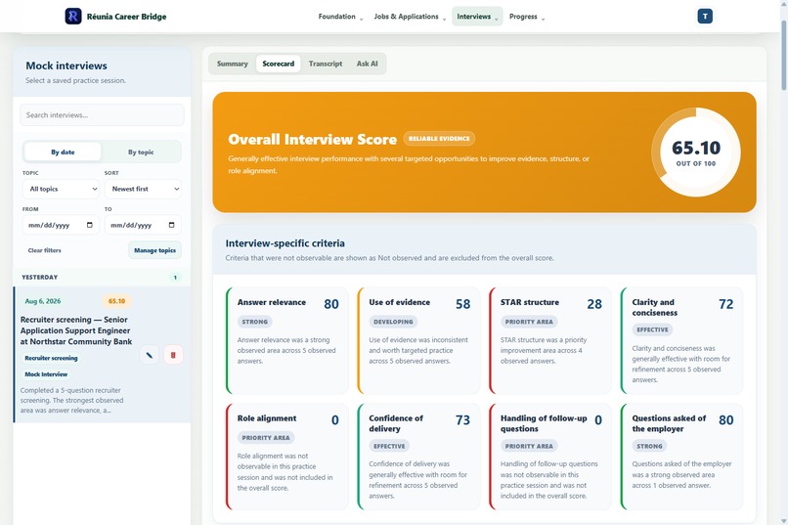Open the Transcript tab
The height and width of the screenshot is (525, 788).
tap(326, 64)
